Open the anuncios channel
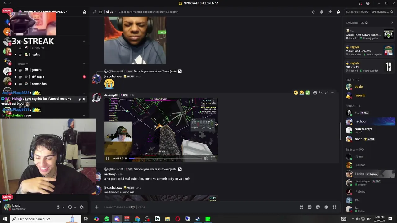This screenshot has width=397, height=223. click(x=38, y=47)
